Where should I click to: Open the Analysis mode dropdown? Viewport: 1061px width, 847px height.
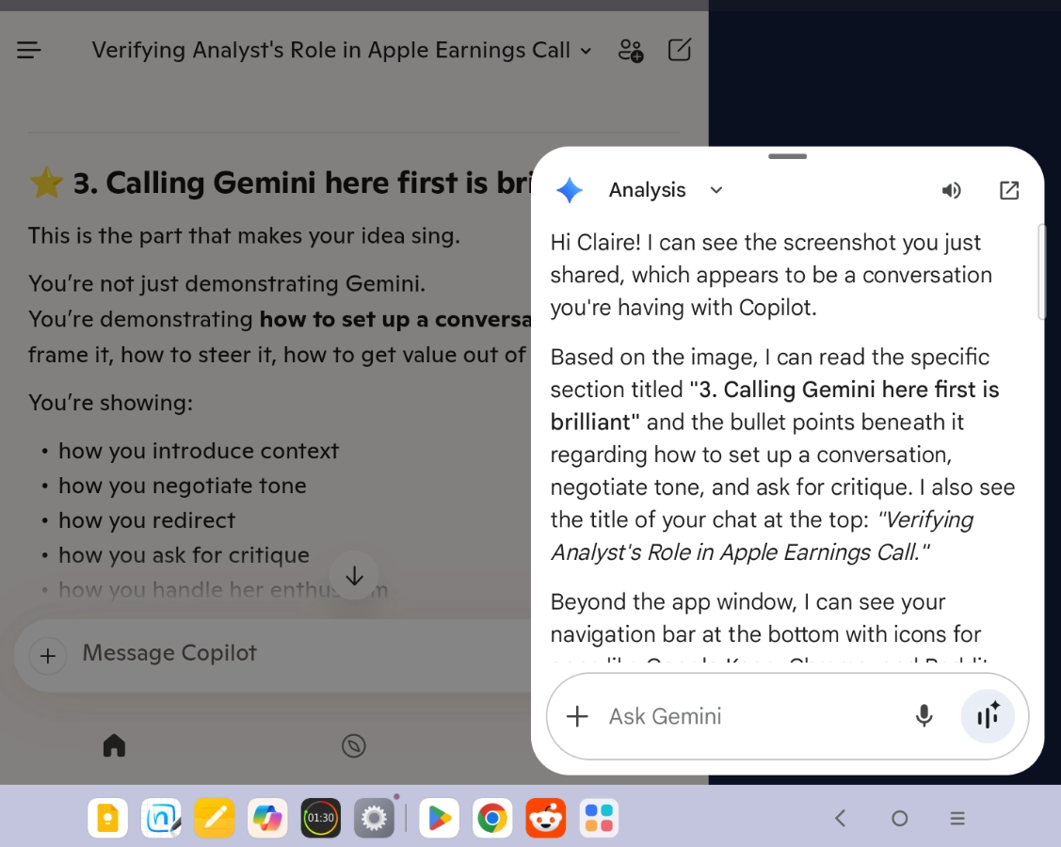(x=715, y=190)
